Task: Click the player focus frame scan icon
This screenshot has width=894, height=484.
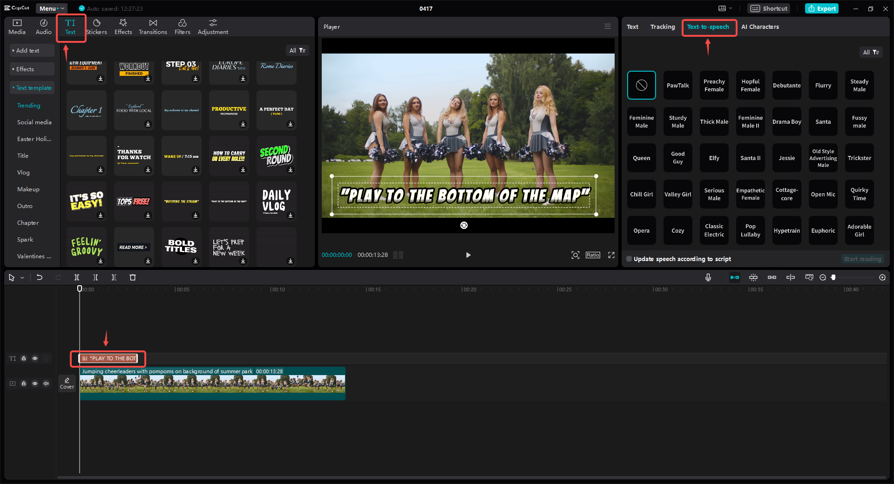Action: pos(576,255)
